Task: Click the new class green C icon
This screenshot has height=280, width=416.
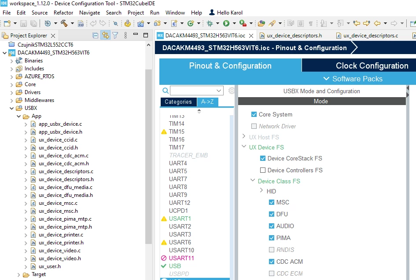Action: pyautogui.click(x=191, y=23)
